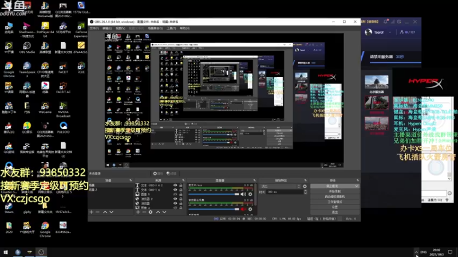Open the Tserof user dropdown in side window
The width and height of the screenshot is (458, 257).
pyautogui.click(x=390, y=33)
